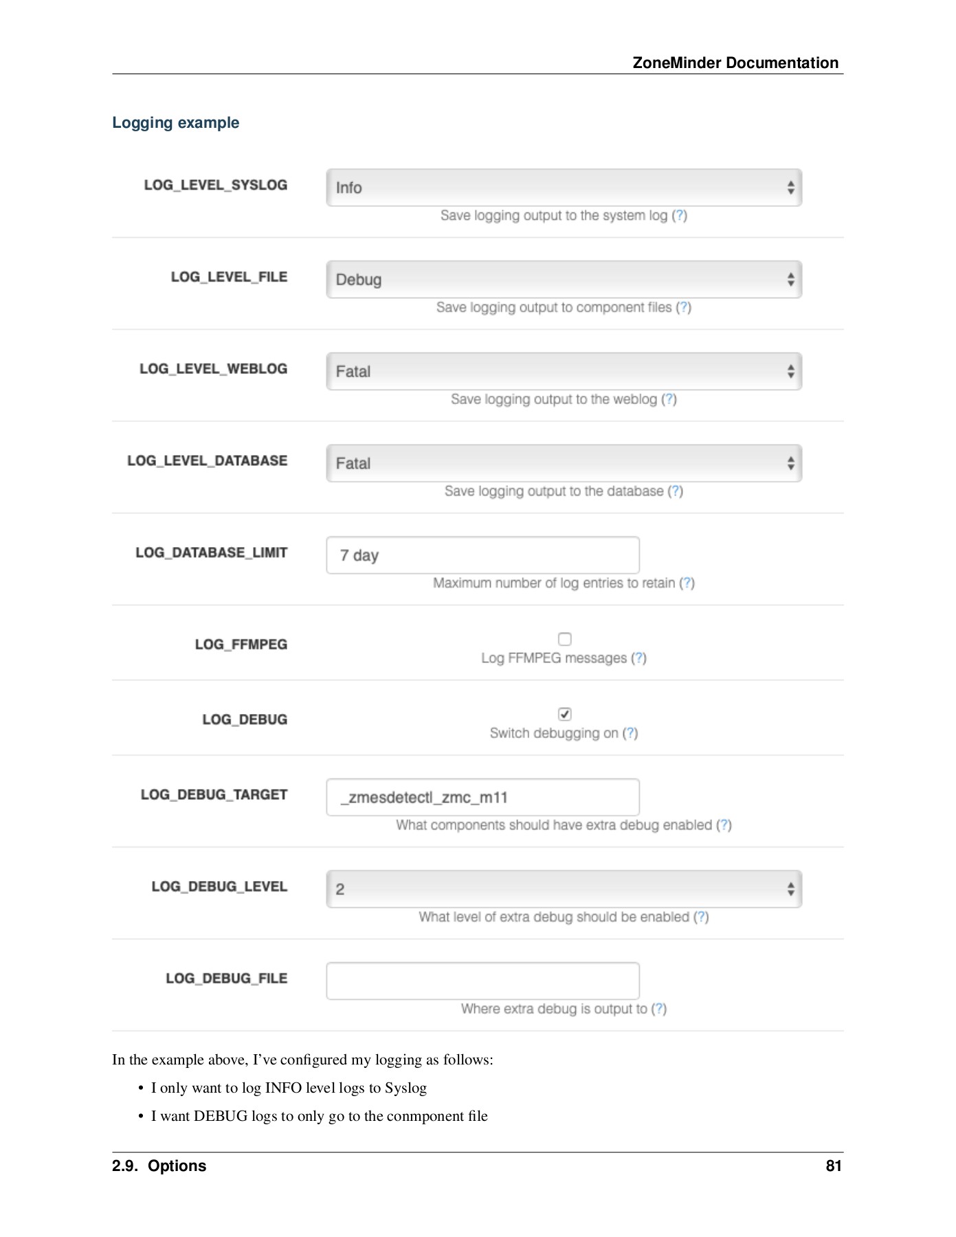Click help link for weblog output
Viewport: 956px width, 1237px height.
(669, 399)
